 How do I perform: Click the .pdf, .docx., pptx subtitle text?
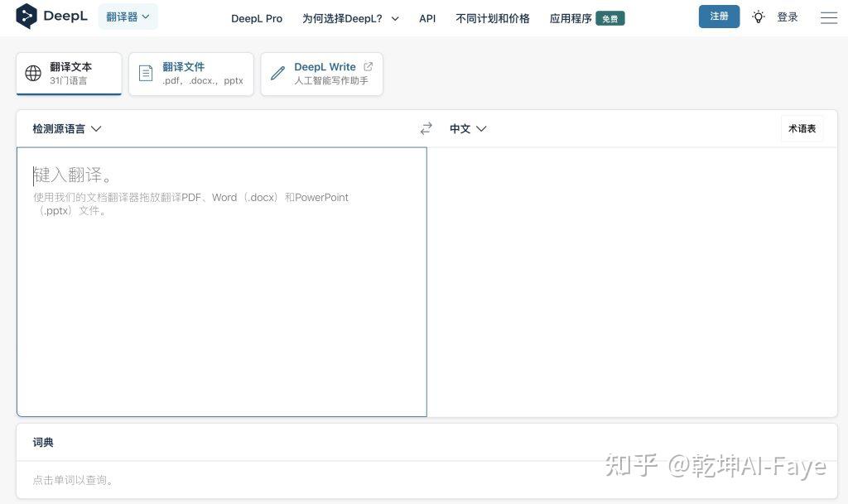[x=203, y=80]
